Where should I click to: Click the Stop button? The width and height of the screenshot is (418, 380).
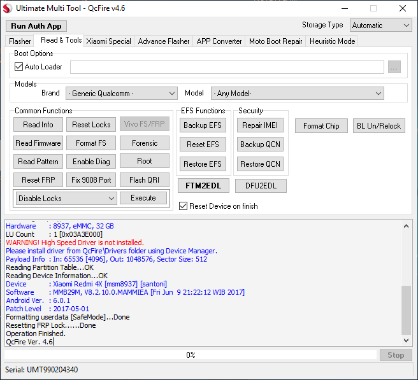[x=396, y=355]
